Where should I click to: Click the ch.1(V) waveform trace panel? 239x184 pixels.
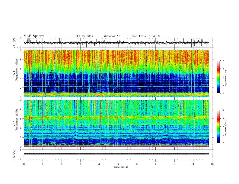click(x=119, y=43)
